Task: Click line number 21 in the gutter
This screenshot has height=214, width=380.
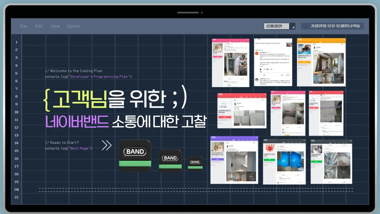Action: point(17,197)
